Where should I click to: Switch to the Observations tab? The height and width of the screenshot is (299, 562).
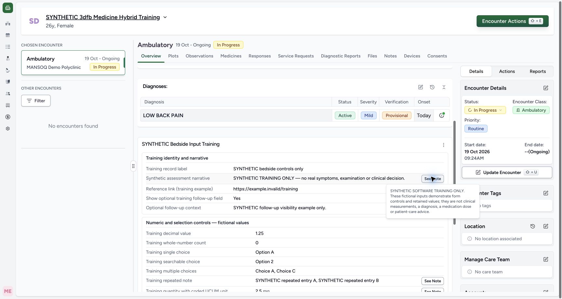(x=199, y=56)
